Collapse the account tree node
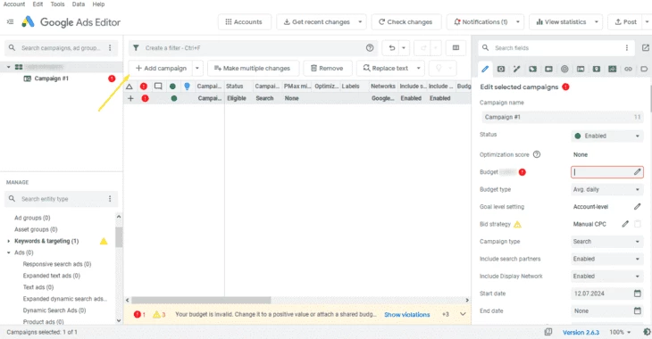652x339 pixels. (x=8, y=67)
